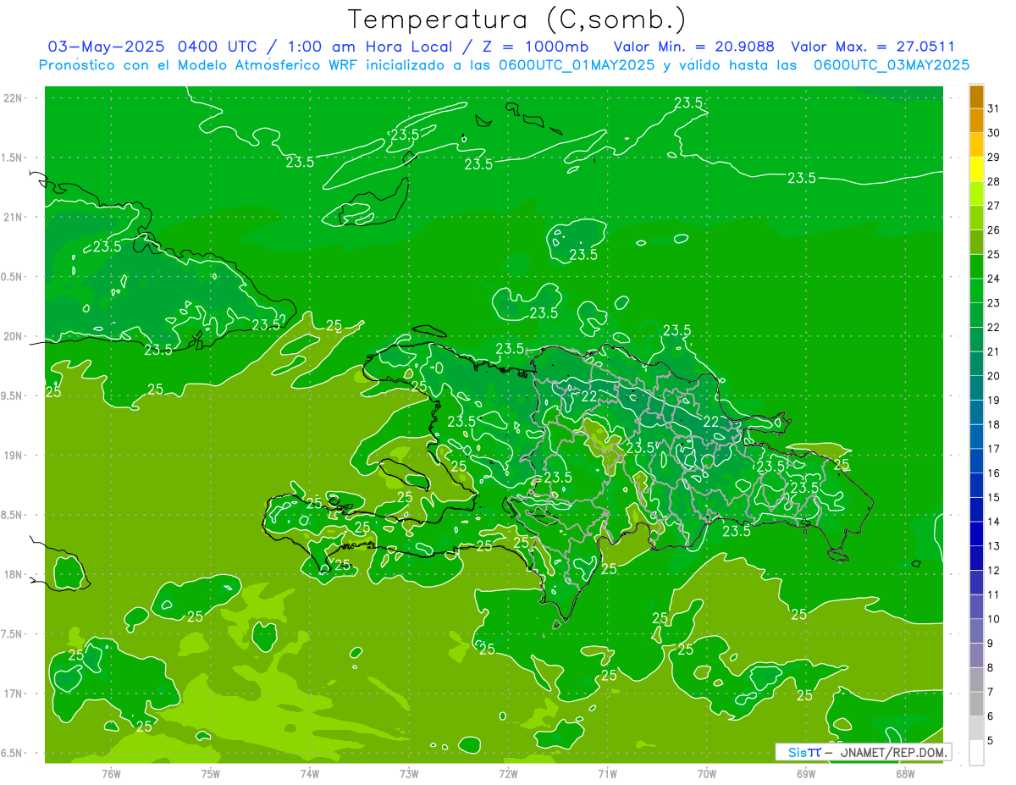The height and width of the screenshot is (785, 1016).
Task: Select the yellow swatch between 28 and 29
Action: tap(976, 169)
